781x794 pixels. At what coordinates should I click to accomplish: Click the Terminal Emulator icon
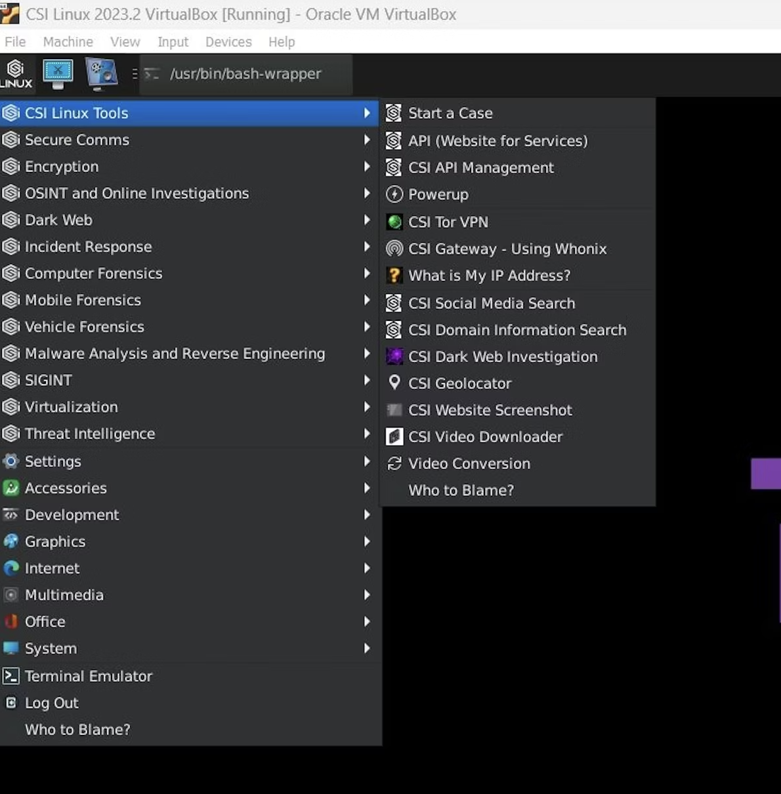click(11, 676)
